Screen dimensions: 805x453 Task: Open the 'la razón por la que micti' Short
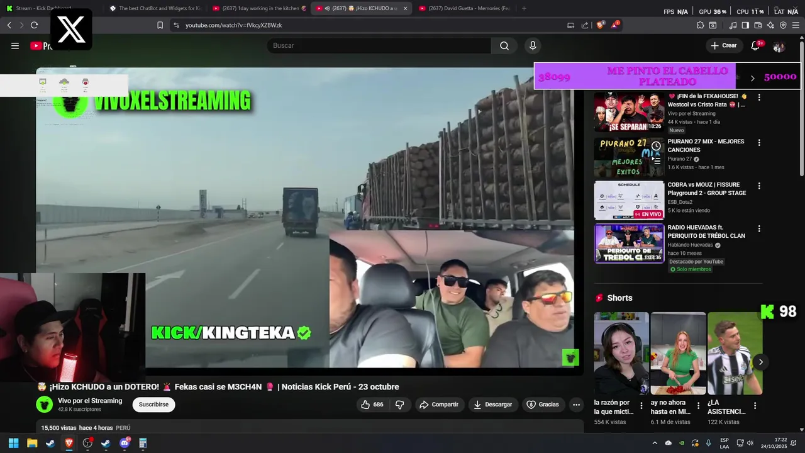coord(621,354)
